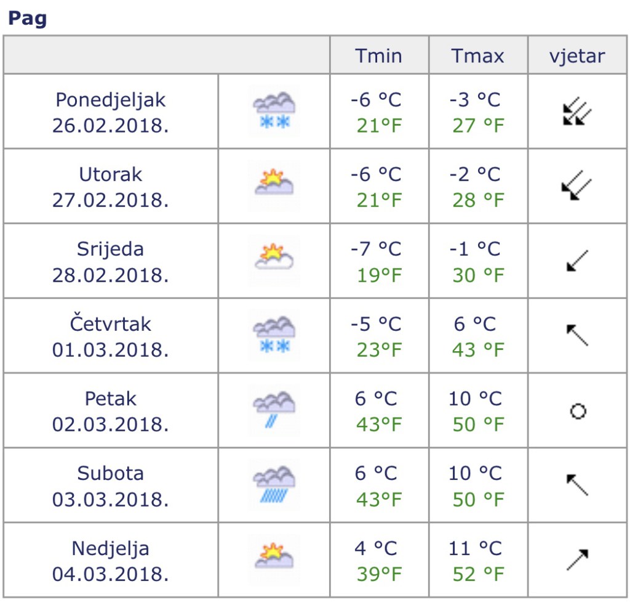630x602 pixels.
Task: Click Subota's 50 °F maximum temperature
Action: point(478,499)
